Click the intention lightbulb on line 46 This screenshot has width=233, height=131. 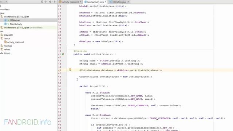coord(70,70)
